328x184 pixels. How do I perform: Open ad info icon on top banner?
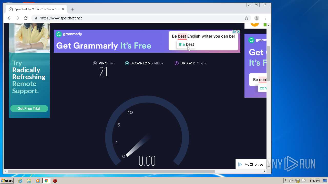(234, 32)
